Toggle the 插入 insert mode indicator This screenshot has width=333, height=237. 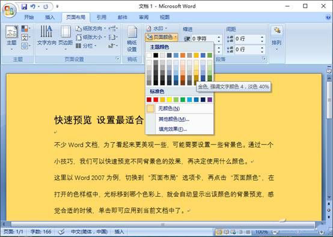(119, 232)
